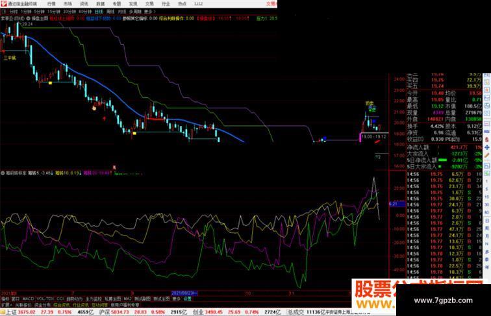Select the 测试副图 indicator
This screenshot has width=491, height=316.
142,299
